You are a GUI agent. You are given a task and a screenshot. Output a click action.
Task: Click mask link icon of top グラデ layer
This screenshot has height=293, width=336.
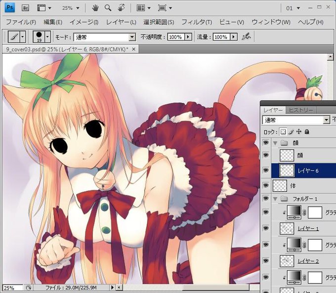click(x=304, y=212)
